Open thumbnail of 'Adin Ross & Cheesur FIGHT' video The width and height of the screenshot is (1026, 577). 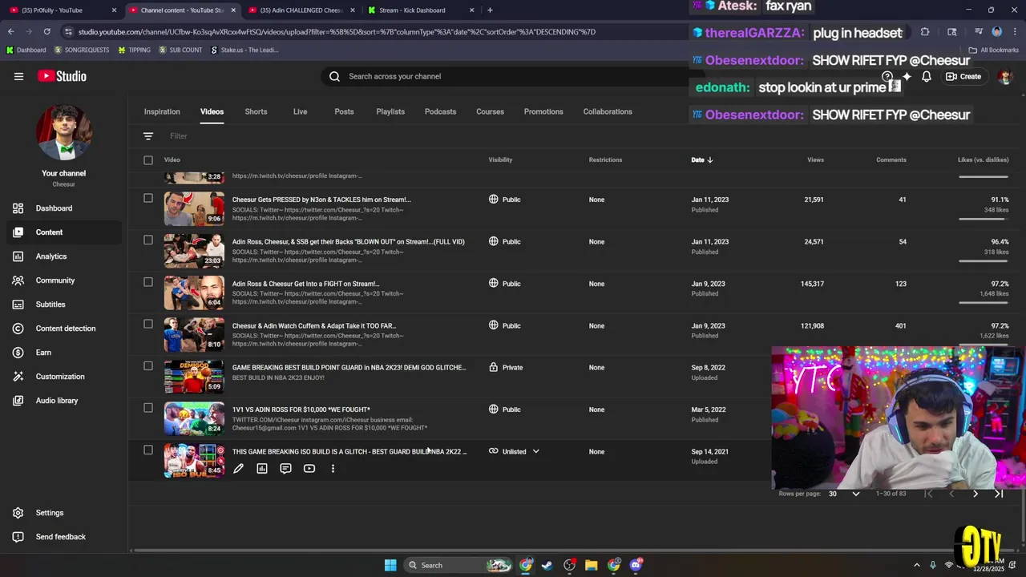tap(194, 292)
